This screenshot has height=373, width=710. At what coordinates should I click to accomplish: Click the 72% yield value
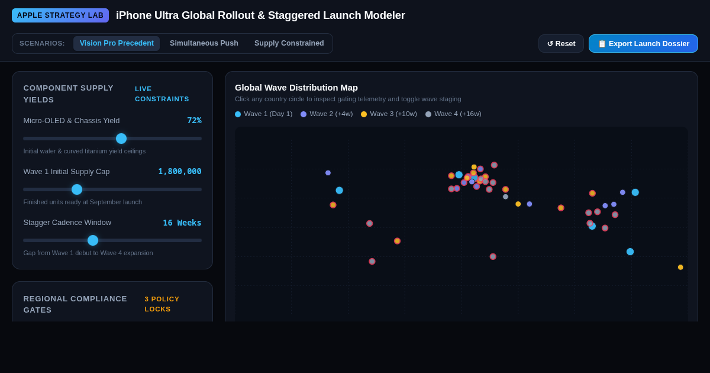194,120
